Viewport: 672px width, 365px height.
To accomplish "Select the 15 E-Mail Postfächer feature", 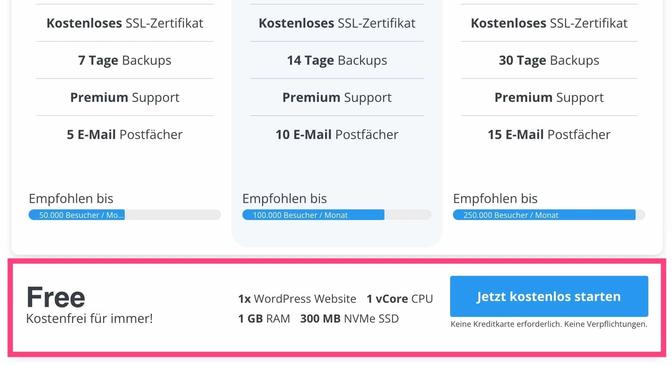I will (548, 134).
